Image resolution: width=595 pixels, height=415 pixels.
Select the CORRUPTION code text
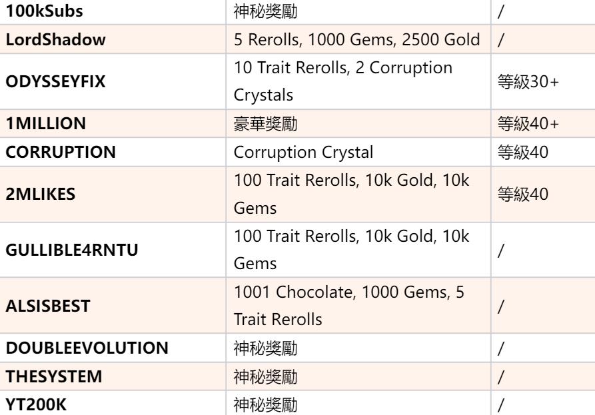tap(61, 152)
